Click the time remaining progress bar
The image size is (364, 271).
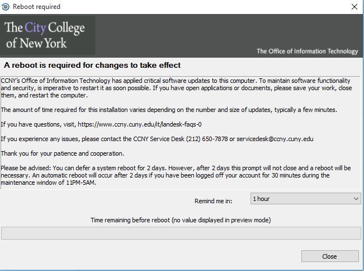(x=181, y=233)
